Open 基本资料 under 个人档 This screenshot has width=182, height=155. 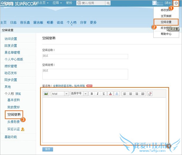click(14, 100)
